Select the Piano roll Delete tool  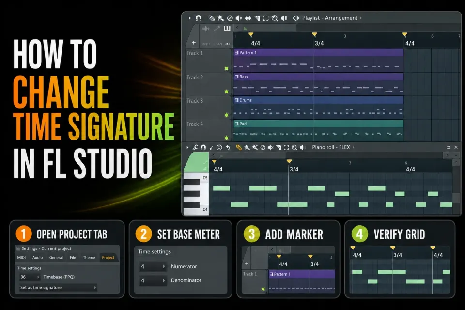[x=263, y=147]
